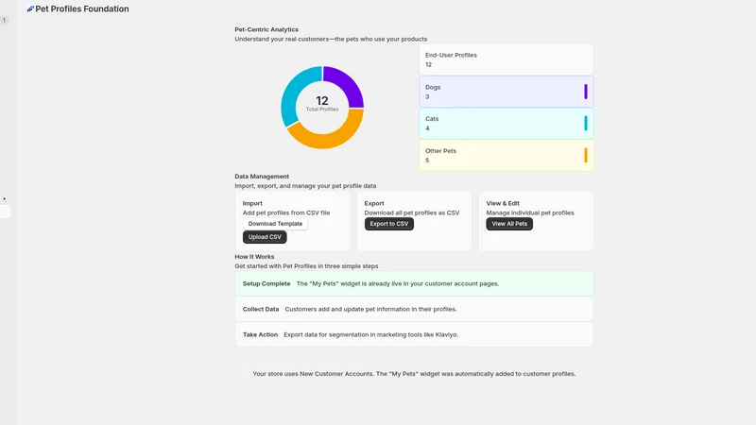
Task: Click the Import card title
Action: pyautogui.click(x=252, y=203)
